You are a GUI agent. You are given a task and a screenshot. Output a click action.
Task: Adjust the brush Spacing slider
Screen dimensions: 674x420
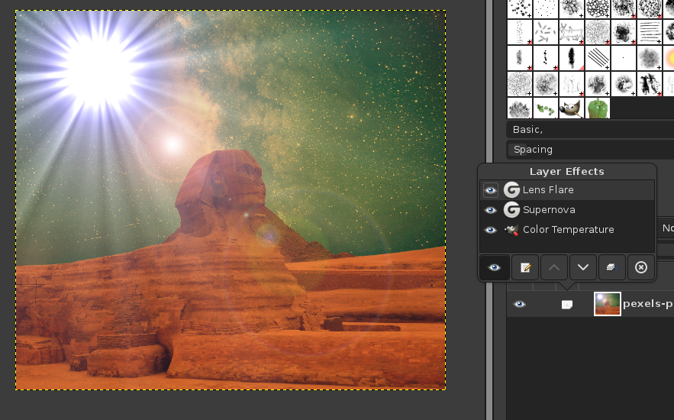coord(590,150)
